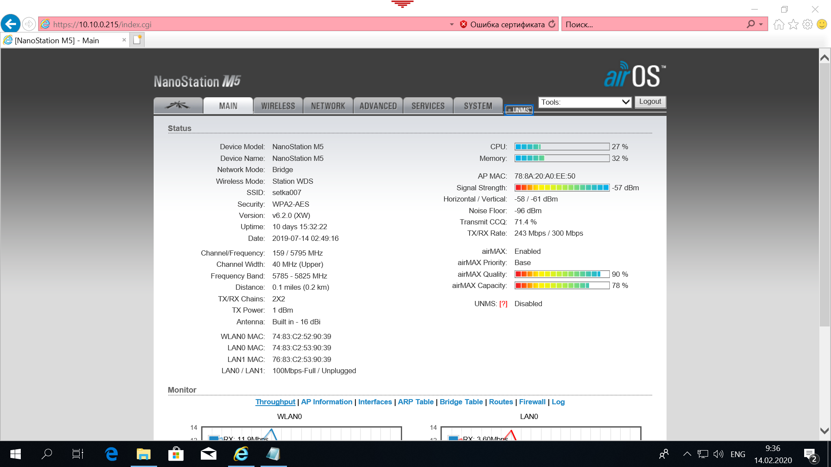
Task: Open the Bridge Table link
Action: click(461, 402)
